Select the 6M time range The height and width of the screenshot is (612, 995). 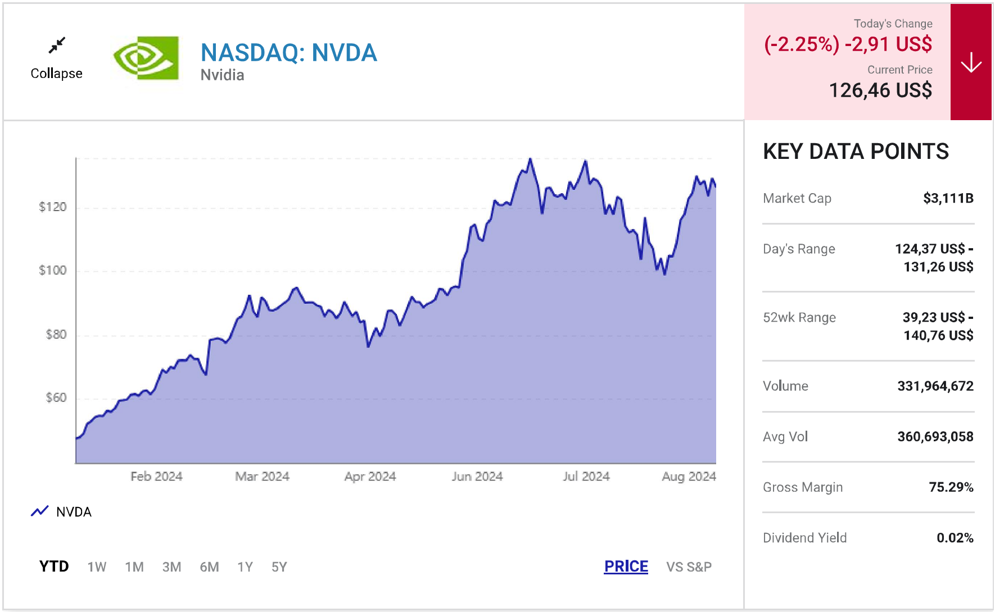209,567
